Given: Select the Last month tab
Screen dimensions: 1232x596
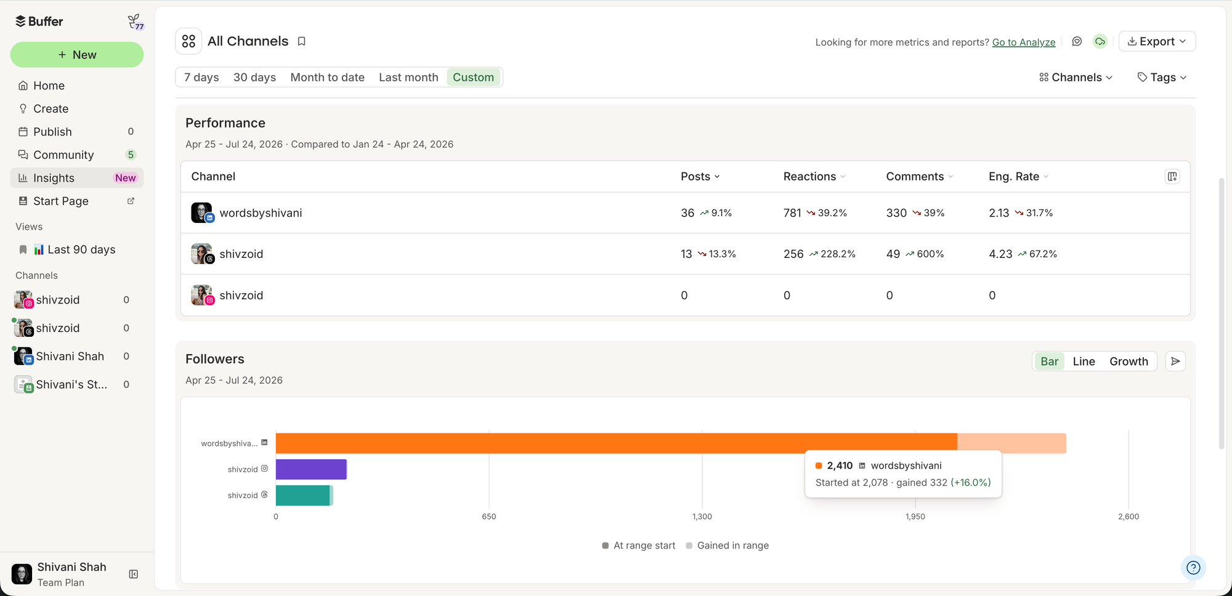Looking at the screenshot, I should [408, 78].
